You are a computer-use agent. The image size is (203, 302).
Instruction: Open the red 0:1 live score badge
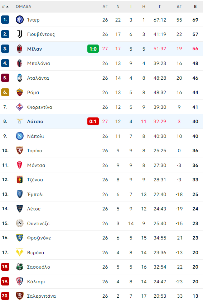[x=93, y=121]
